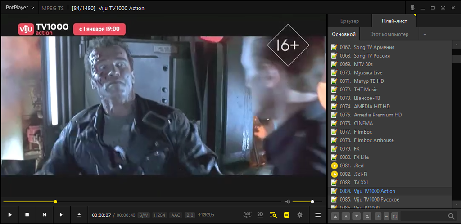The width and height of the screenshot is (461, 224).
Task: Switch to the Плей-лист tab
Action: (394, 21)
